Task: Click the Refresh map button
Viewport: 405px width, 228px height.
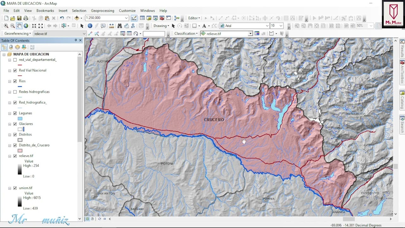Action: [99, 219]
